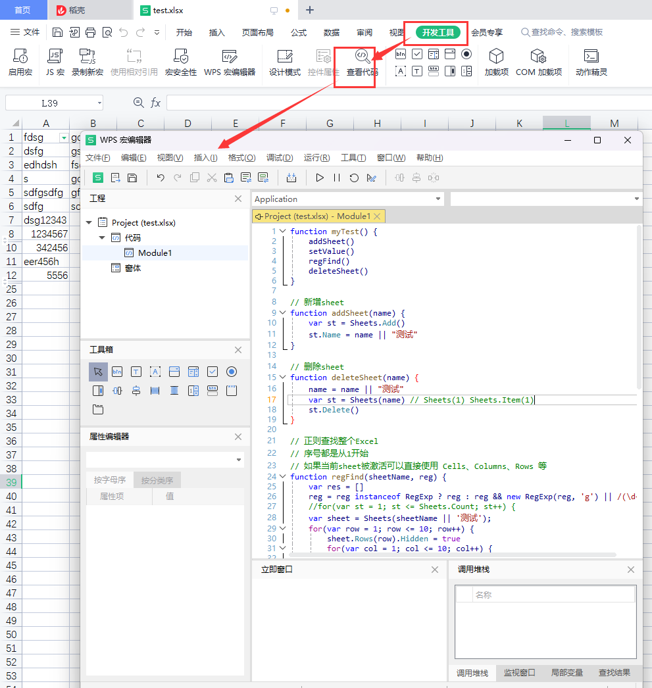The height and width of the screenshot is (688, 652).
Task: Collapse Project (test.xlsx) tree node
Action: tap(89, 222)
